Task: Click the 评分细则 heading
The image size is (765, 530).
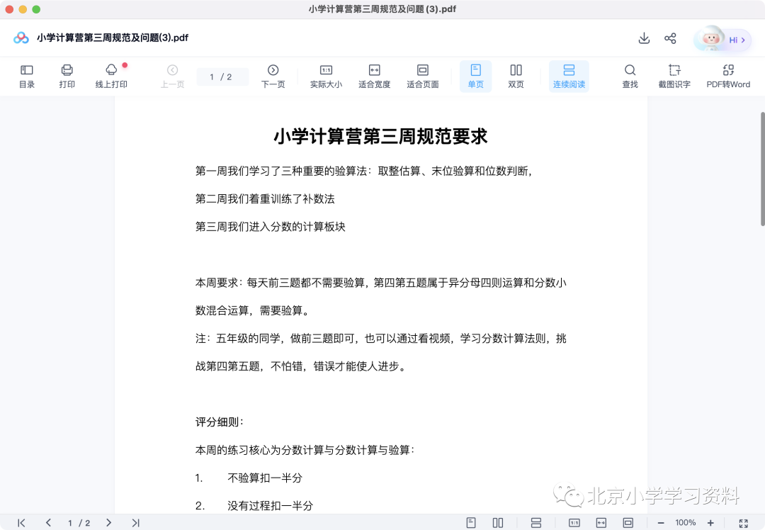Action: coord(219,422)
